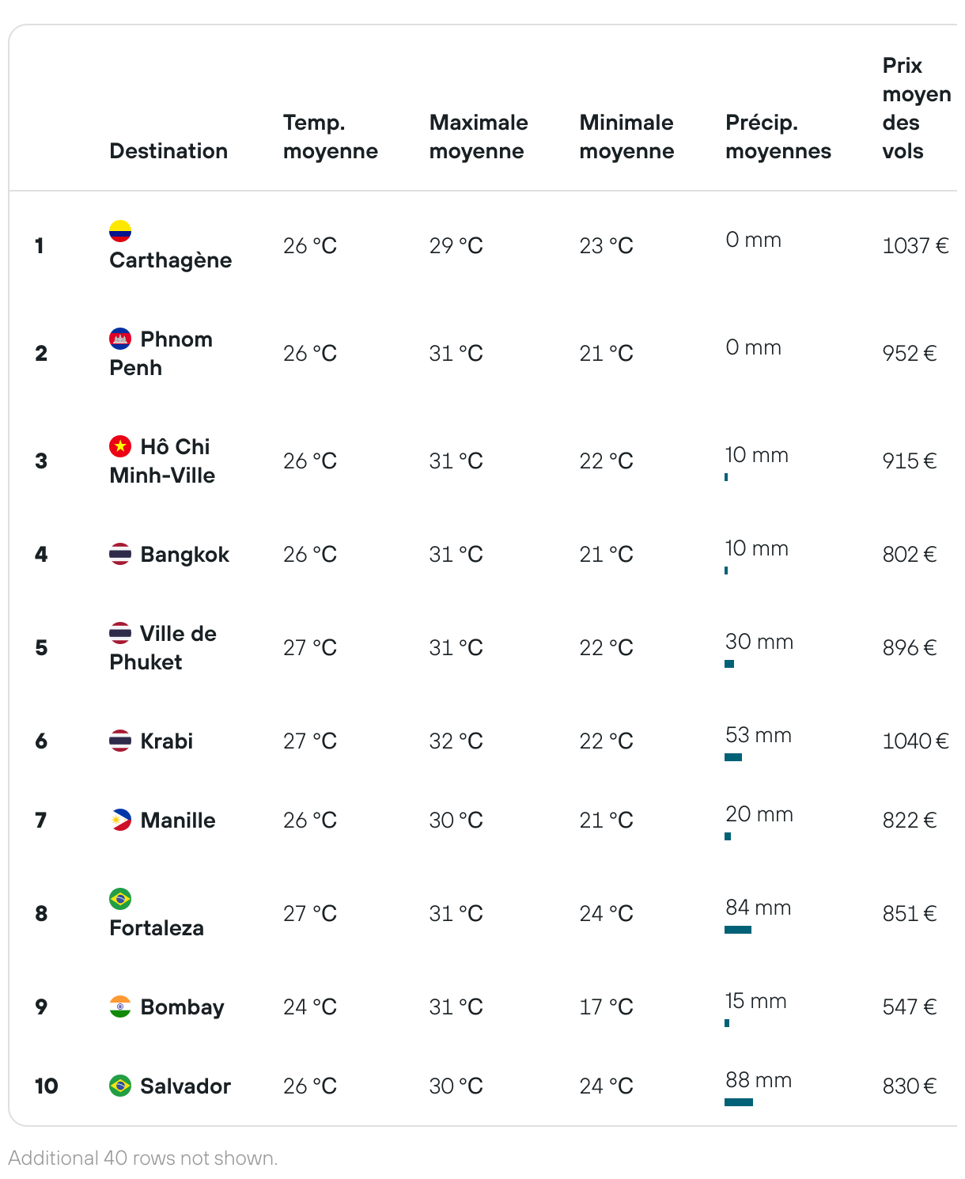Viewport: 965px width, 1179px height.
Task: Click the Thailand flag next to Krabi
Action: (120, 741)
